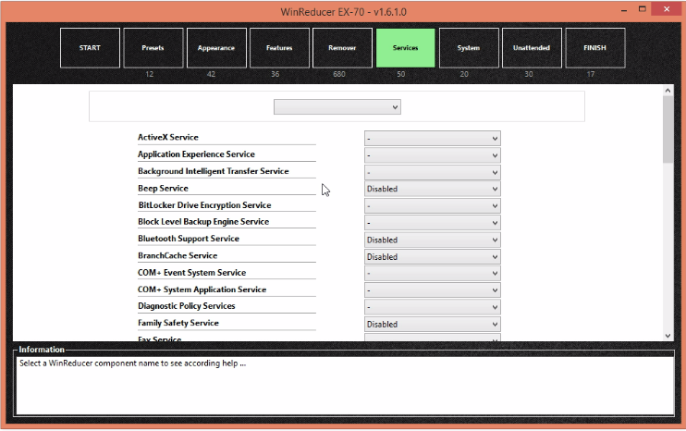Switch to the Presets tab
The height and width of the screenshot is (431, 686).
pos(153,48)
